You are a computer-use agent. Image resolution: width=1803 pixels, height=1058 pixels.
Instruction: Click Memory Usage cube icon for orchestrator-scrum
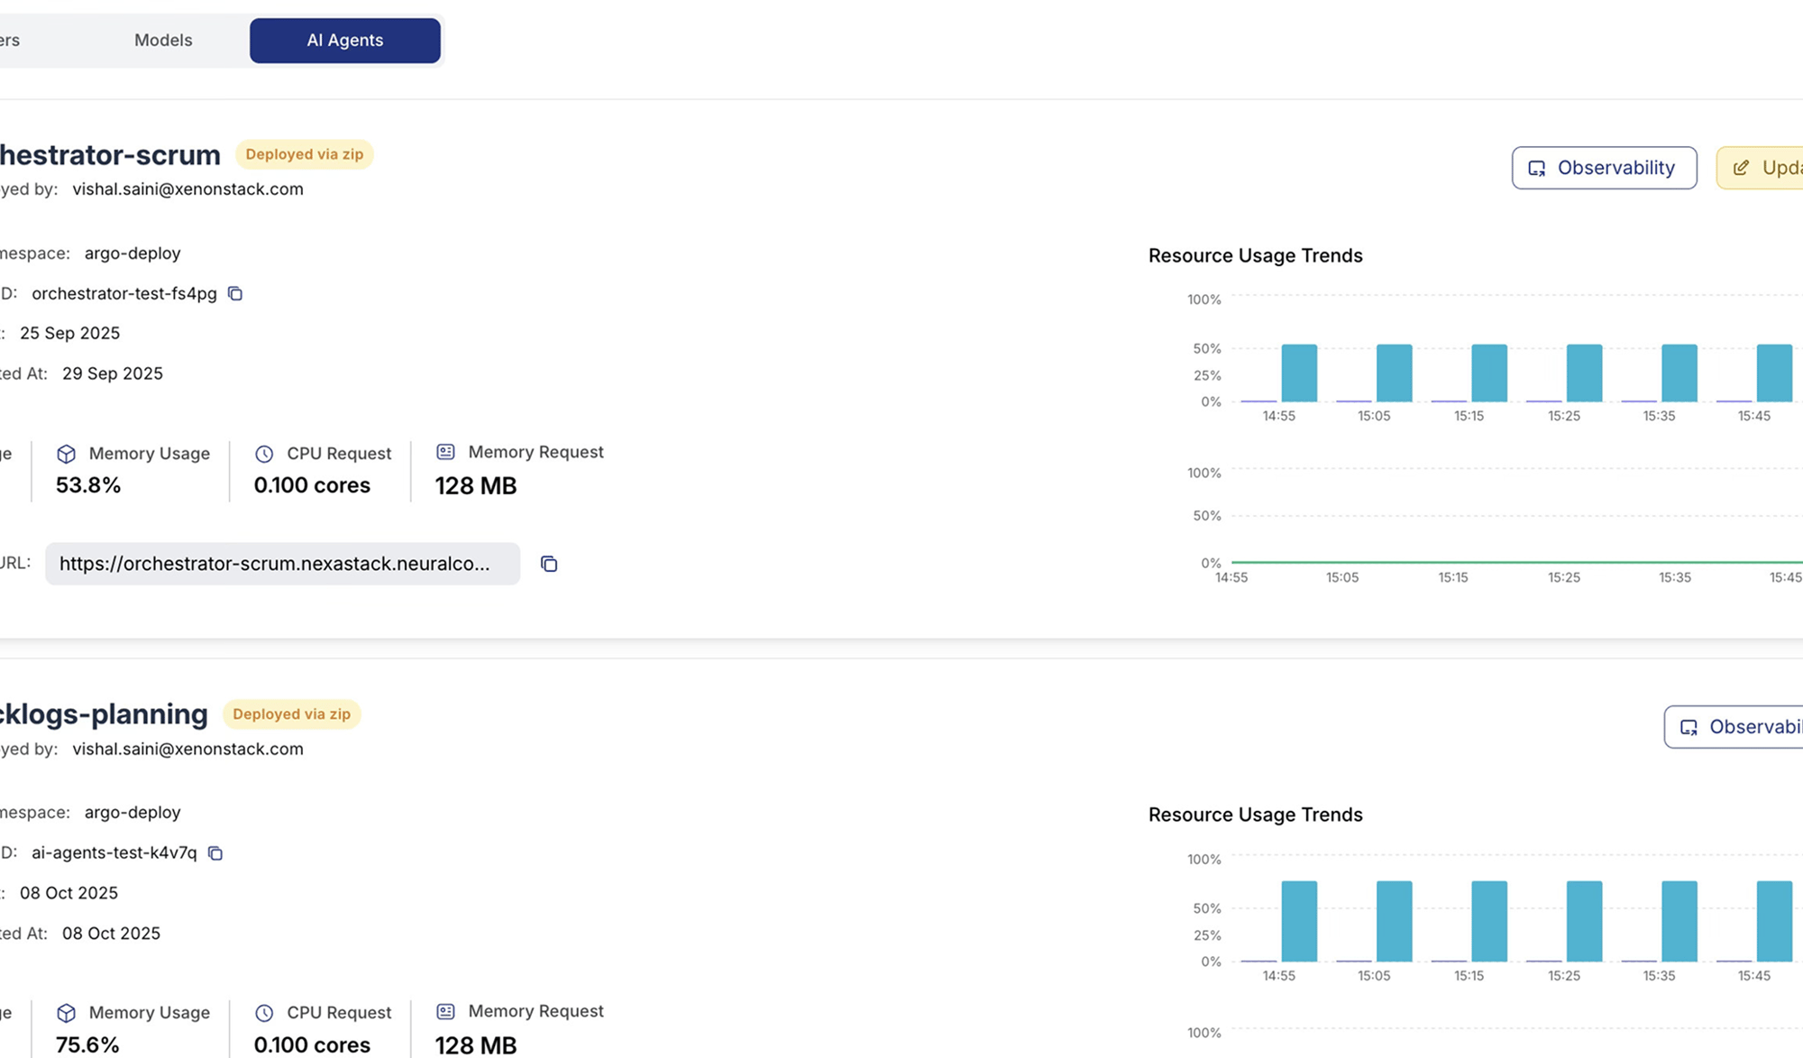point(67,454)
